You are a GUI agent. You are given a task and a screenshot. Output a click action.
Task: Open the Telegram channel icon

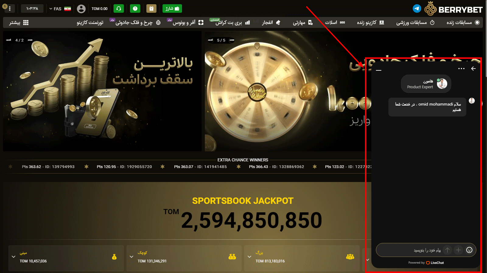(417, 8)
